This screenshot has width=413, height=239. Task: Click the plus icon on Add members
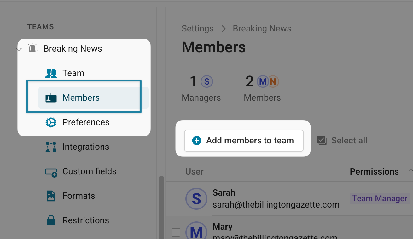pos(197,141)
